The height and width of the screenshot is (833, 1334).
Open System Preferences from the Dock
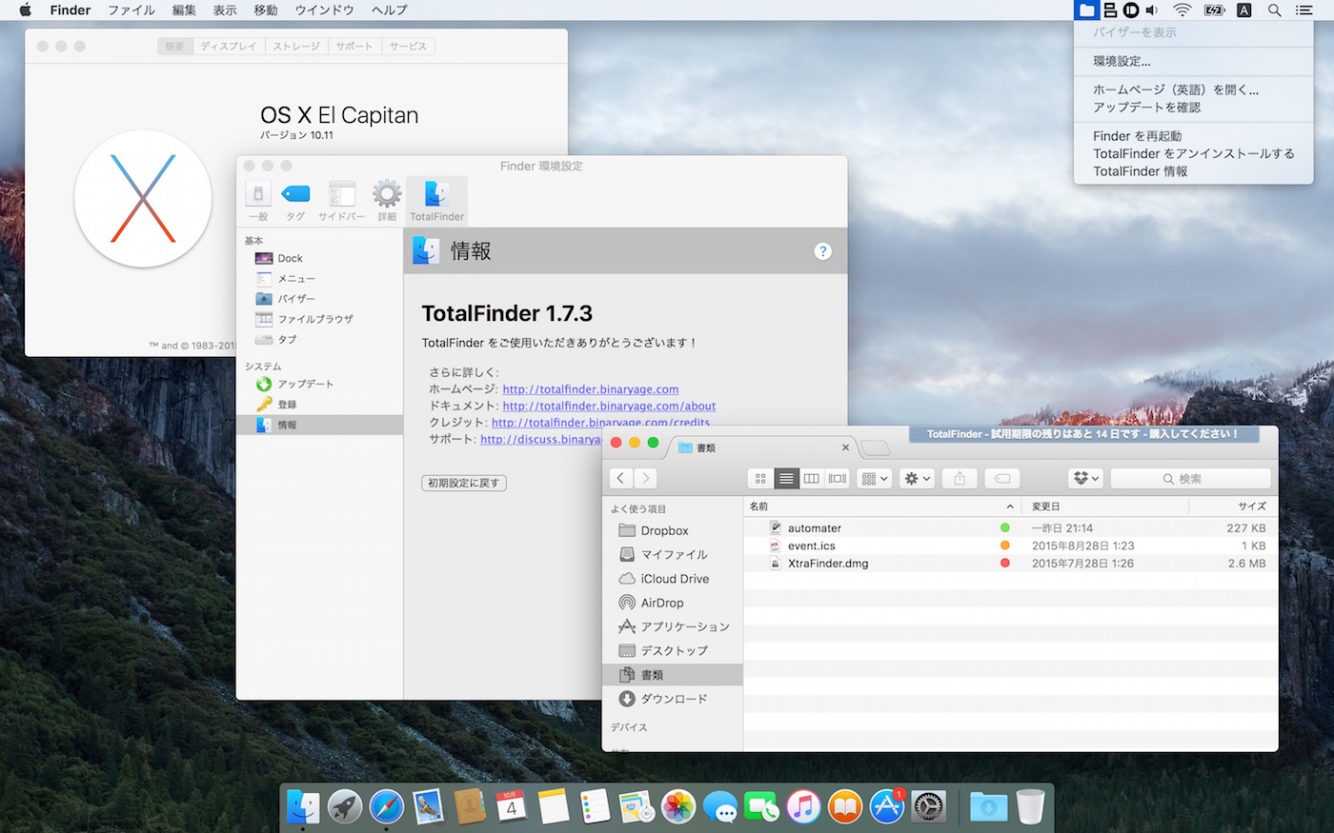928,806
